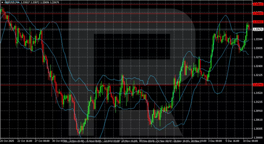Click the current price label 1.33678
Image resolution: width=264 pixels, height=144 pixels.
pyautogui.click(x=258, y=29)
